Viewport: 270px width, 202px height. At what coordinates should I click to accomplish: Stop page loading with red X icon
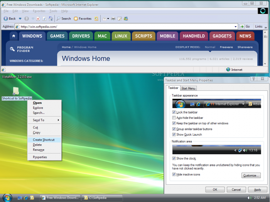(38, 18)
